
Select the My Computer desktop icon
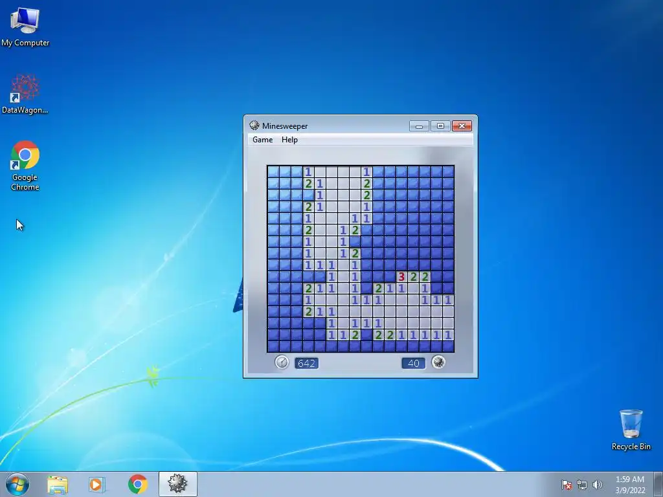coord(25,27)
